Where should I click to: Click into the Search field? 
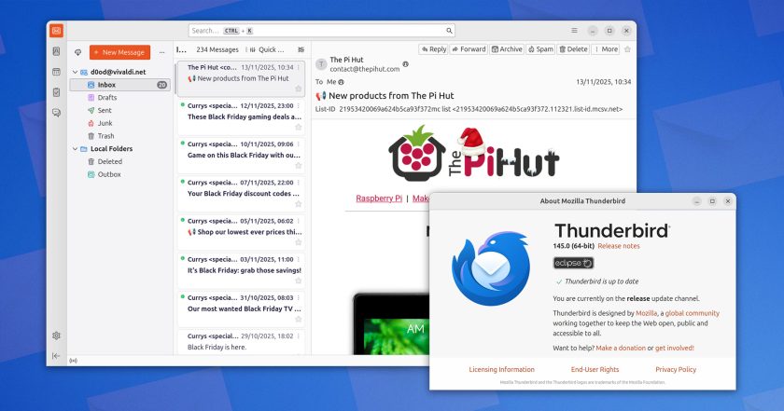click(x=321, y=31)
